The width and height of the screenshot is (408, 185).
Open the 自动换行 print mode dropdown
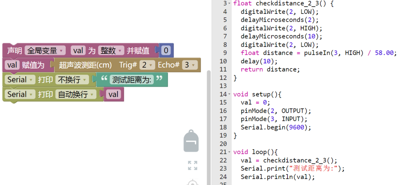pyautogui.click(x=76, y=95)
